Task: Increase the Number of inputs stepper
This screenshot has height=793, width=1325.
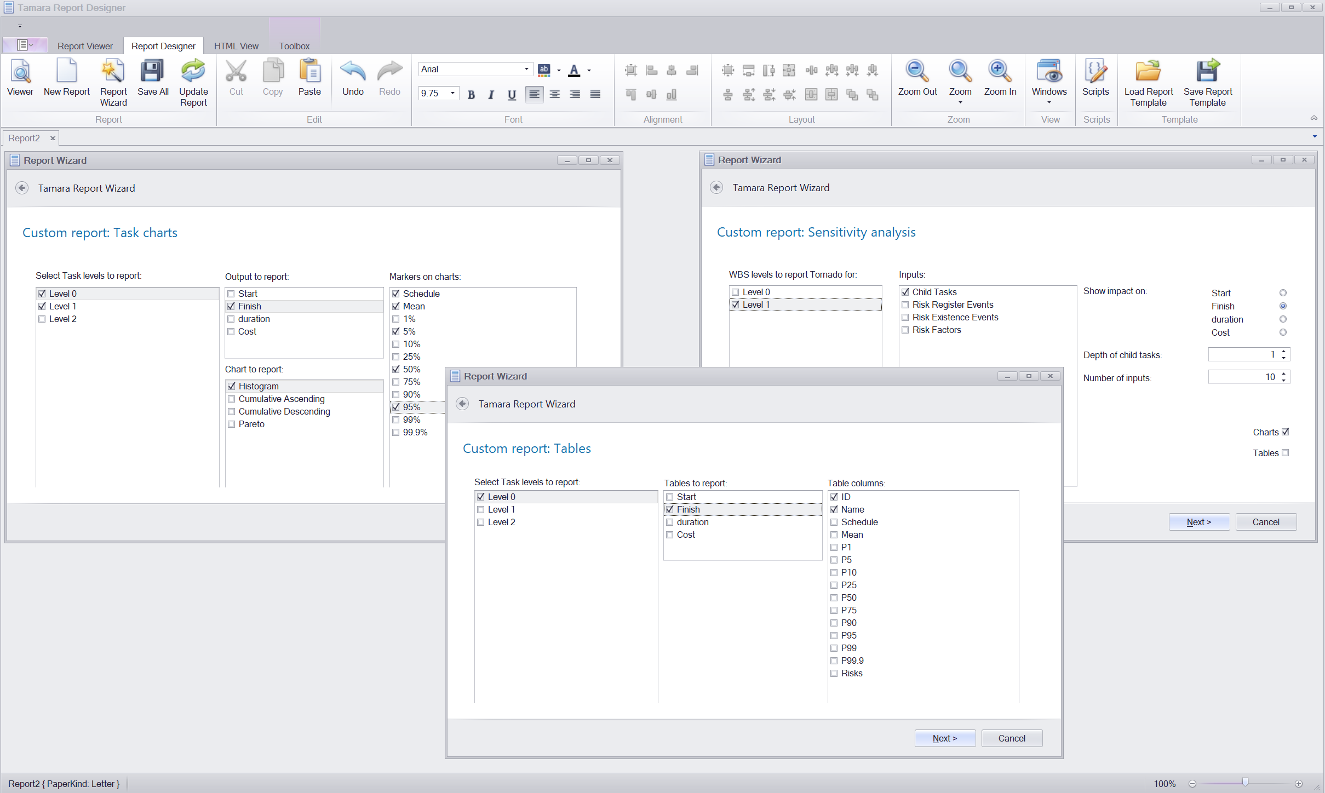Action: click(1283, 373)
